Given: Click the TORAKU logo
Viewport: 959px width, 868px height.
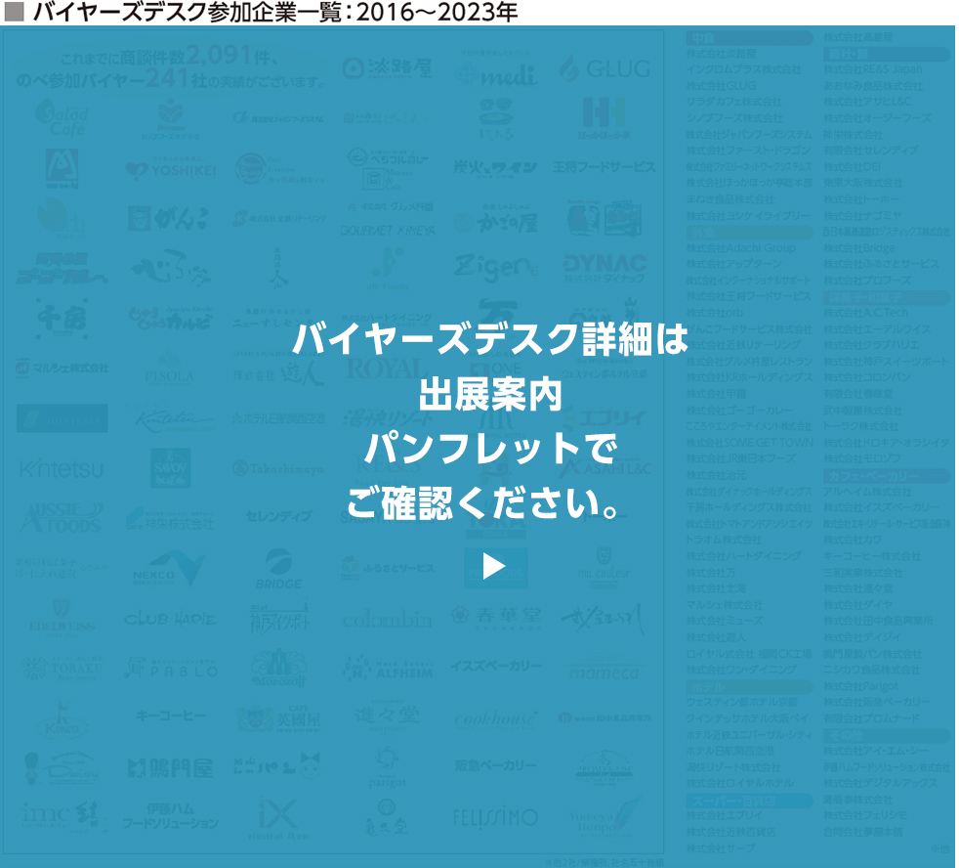Looking at the screenshot, I should click(x=62, y=669).
